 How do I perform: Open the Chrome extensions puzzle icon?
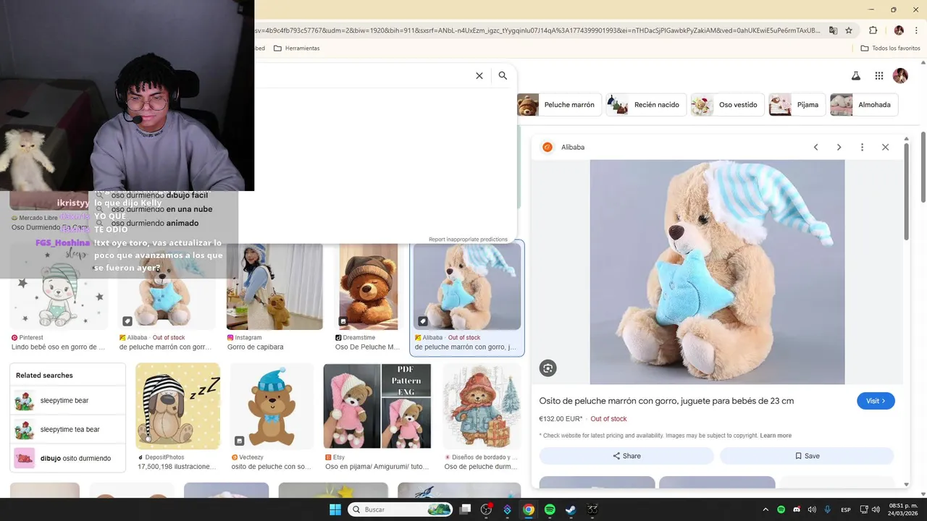pos(873,30)
